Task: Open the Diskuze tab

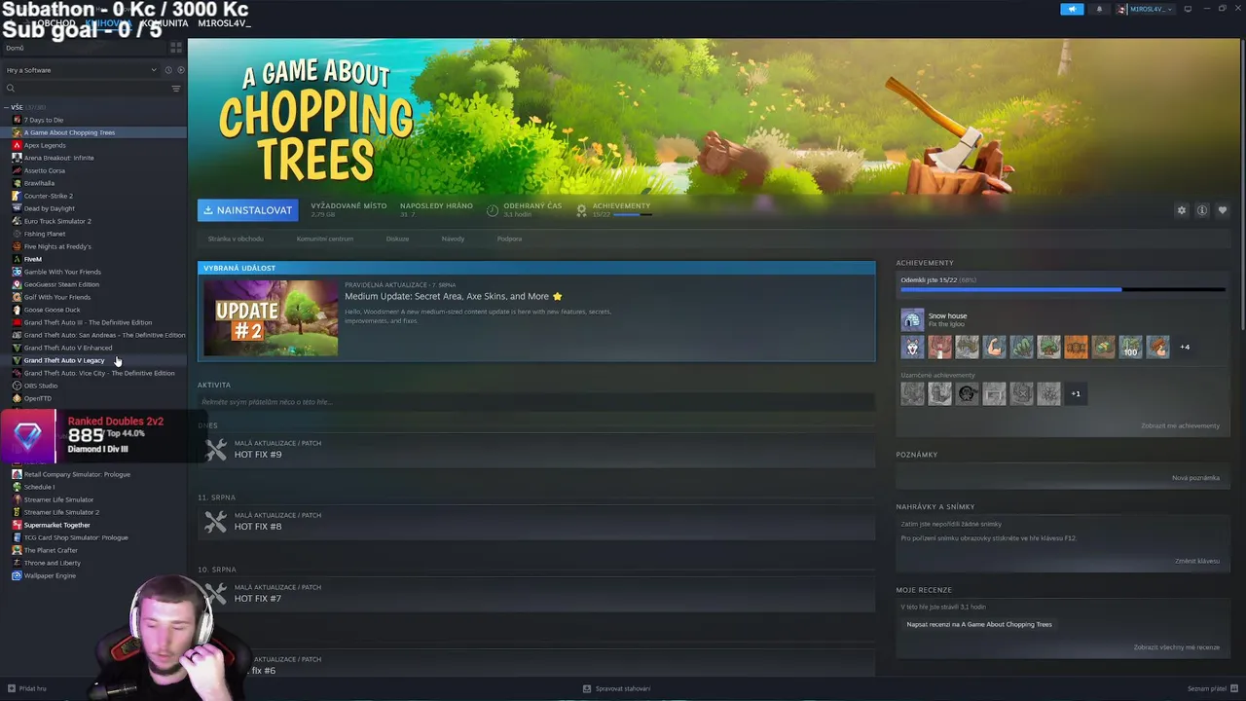Action: (x=397, y=239)
